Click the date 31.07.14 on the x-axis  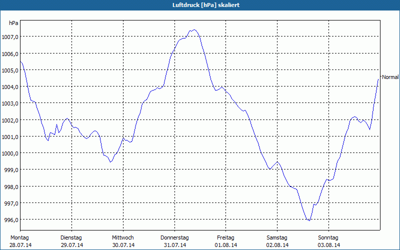click(x=174, y=245)
